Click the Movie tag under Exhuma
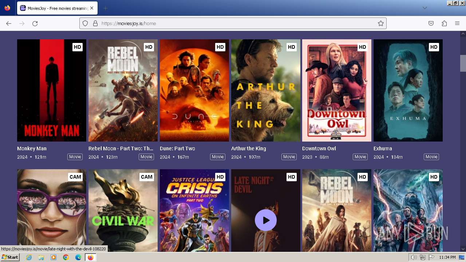 431,157
